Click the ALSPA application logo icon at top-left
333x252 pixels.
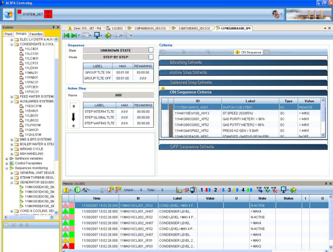pyautogui.click(x=8, y=15)
